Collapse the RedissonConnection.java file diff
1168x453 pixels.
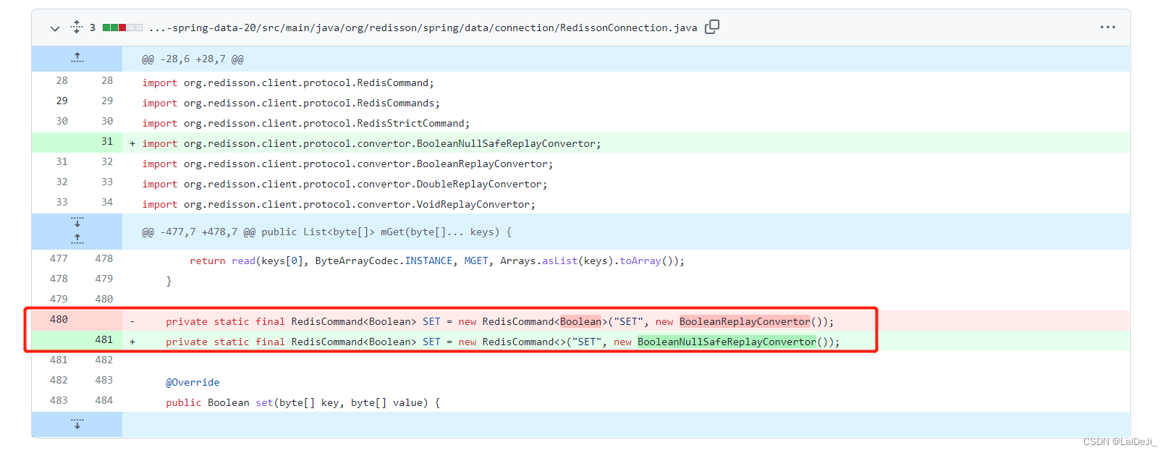55,28
